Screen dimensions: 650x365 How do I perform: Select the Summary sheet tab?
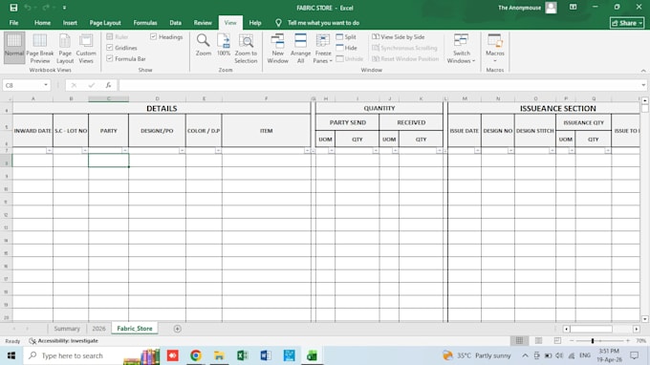(x=67, y=328)
